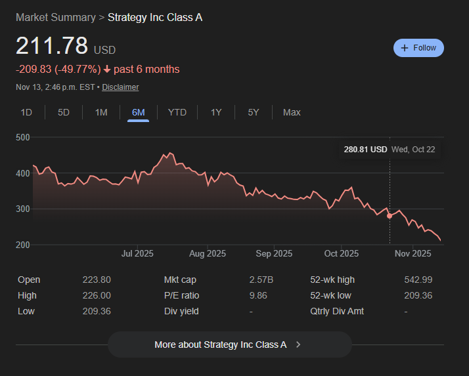Open the Market Summary breadcrumb link
Viewport: 469px width, 376px height.
(x=55, y=17)
